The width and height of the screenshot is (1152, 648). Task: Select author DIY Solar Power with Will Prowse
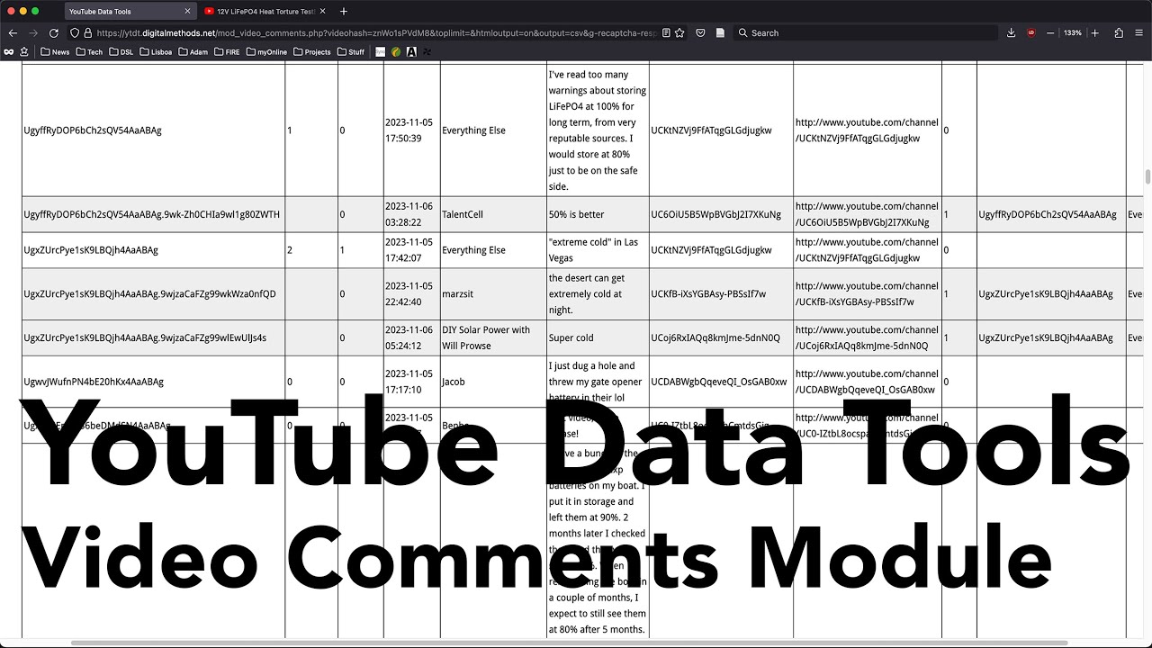[486, 337]
